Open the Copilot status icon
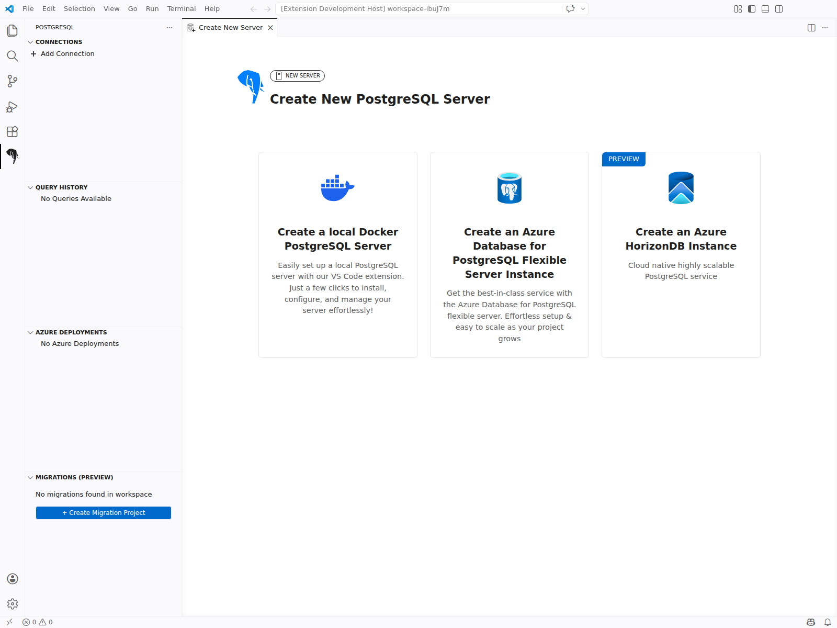Viewport: 837px width, 628px height. click(811, 622)
